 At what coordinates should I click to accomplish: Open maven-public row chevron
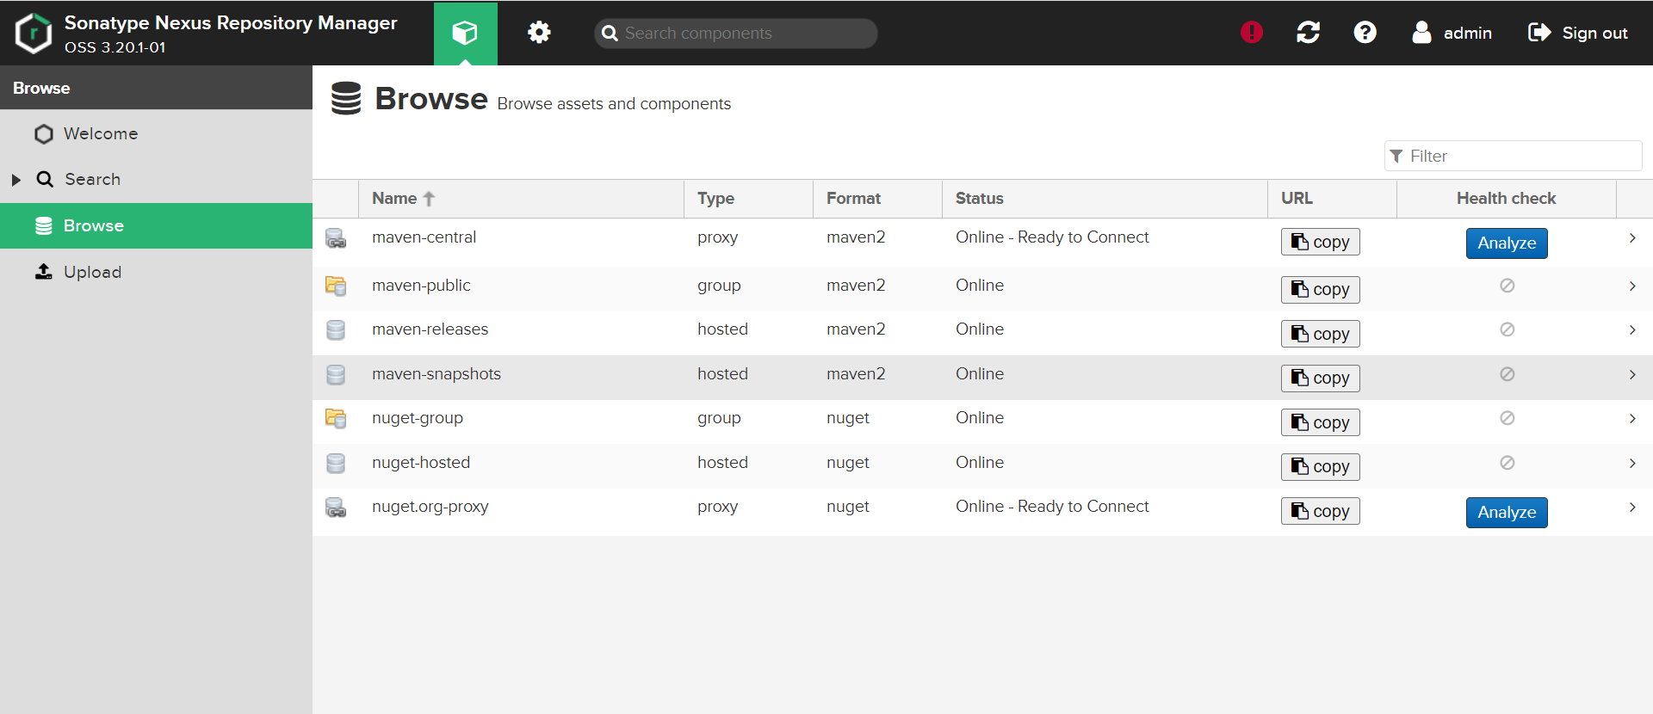[1632, 286]
